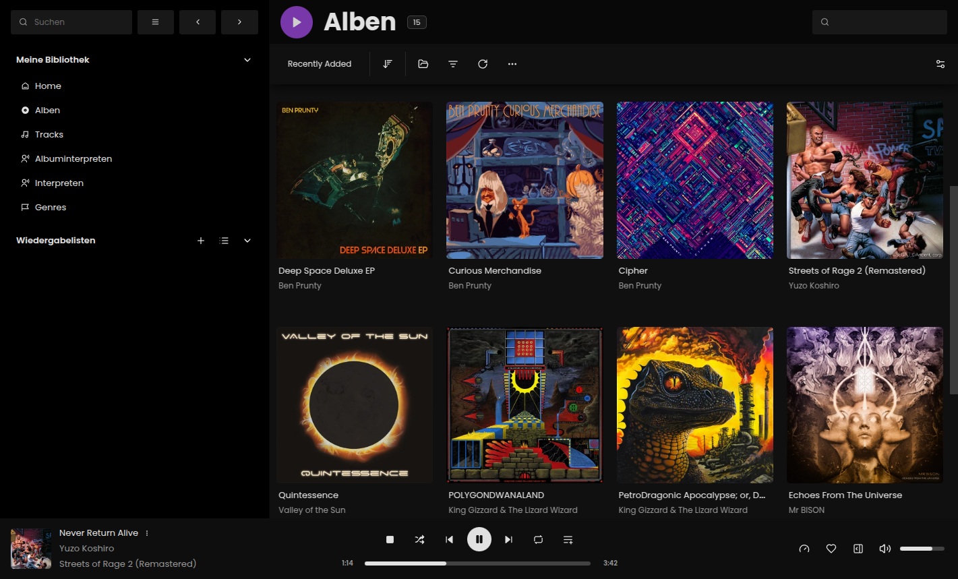
Task: Refresh the album list
Action: tap(483, 64)
